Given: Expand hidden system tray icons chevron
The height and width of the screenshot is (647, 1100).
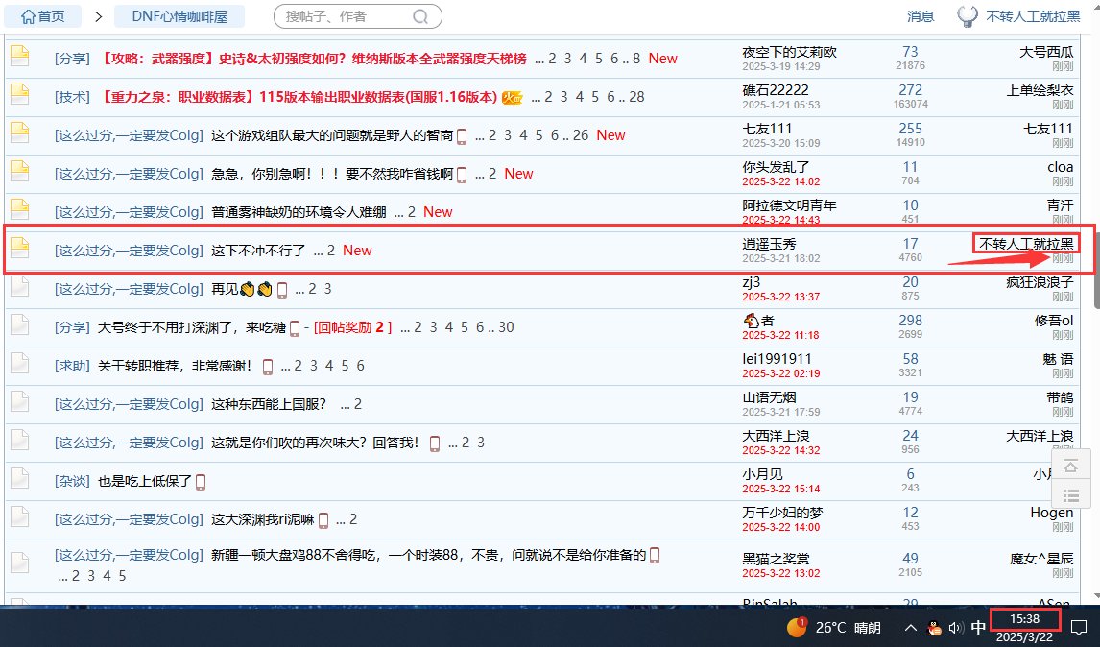Looking at the screenshot, I should click(x=911, y=628).
